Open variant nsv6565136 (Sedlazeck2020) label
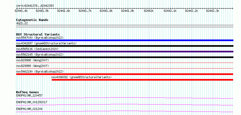 (37, 49)
